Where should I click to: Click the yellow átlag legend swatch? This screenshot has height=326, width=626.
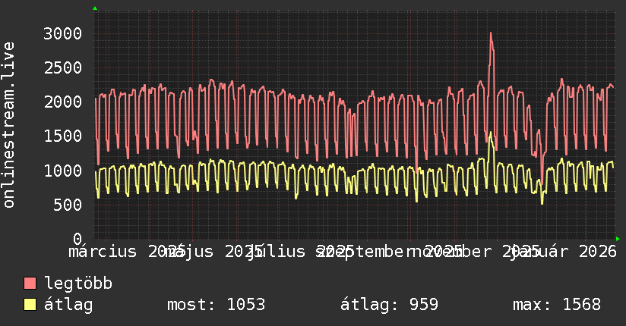click(30, 304)
